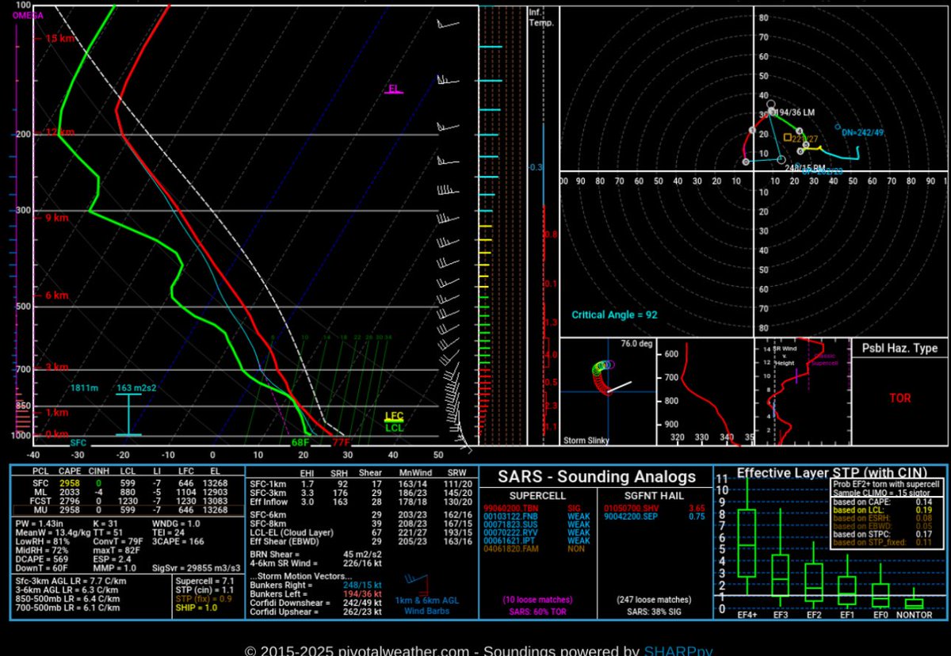Click the SARS: 60% TOR result text

[x=537, y=611]
